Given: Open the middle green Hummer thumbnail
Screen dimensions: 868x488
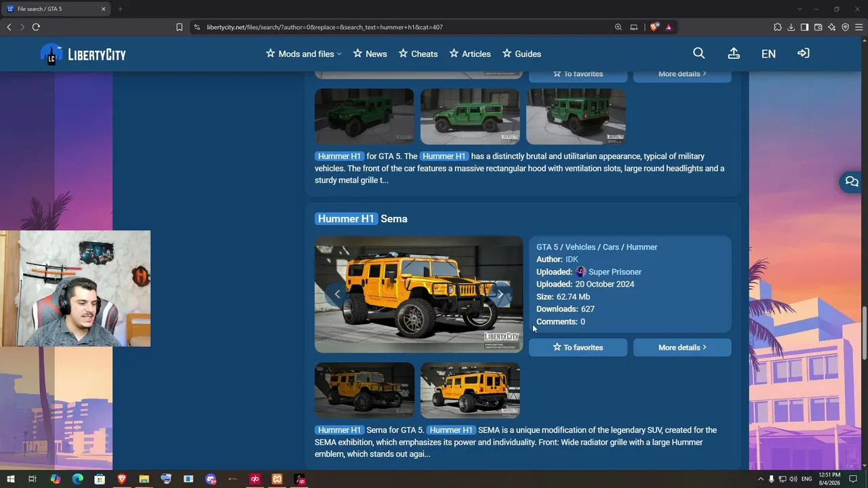Looking at the screenshot, I should click(x=470, y=117).
